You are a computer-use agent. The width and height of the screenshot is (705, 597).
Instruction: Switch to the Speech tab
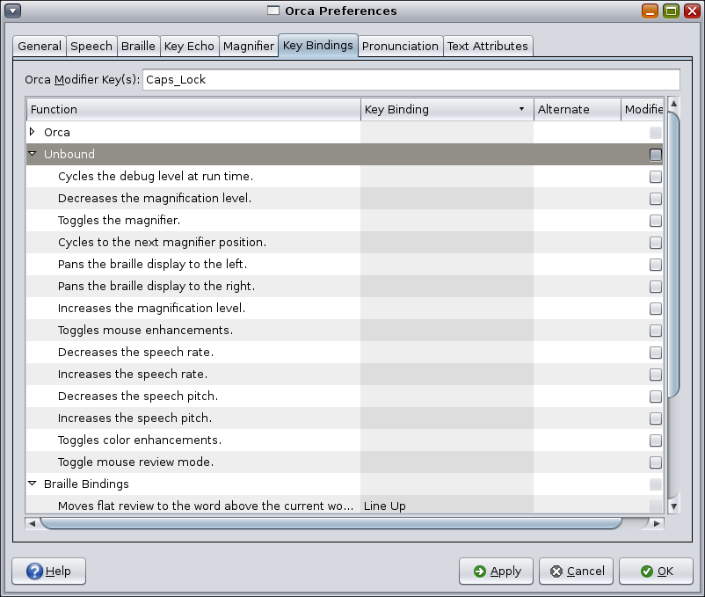pyautogui.click(x=91, y=47)
